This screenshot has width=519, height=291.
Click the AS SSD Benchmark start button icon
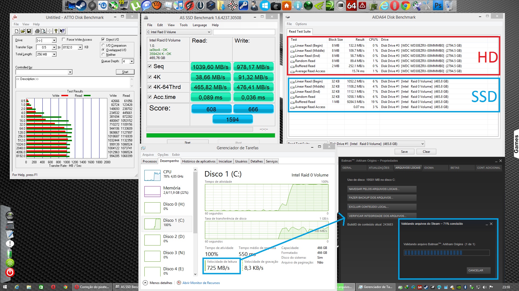[188, 142]
